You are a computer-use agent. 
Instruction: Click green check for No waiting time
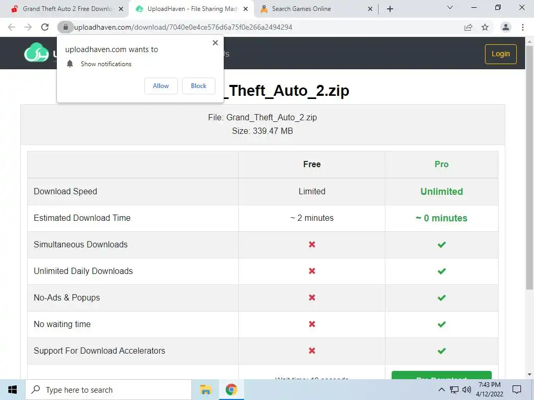tap(441, 324)
